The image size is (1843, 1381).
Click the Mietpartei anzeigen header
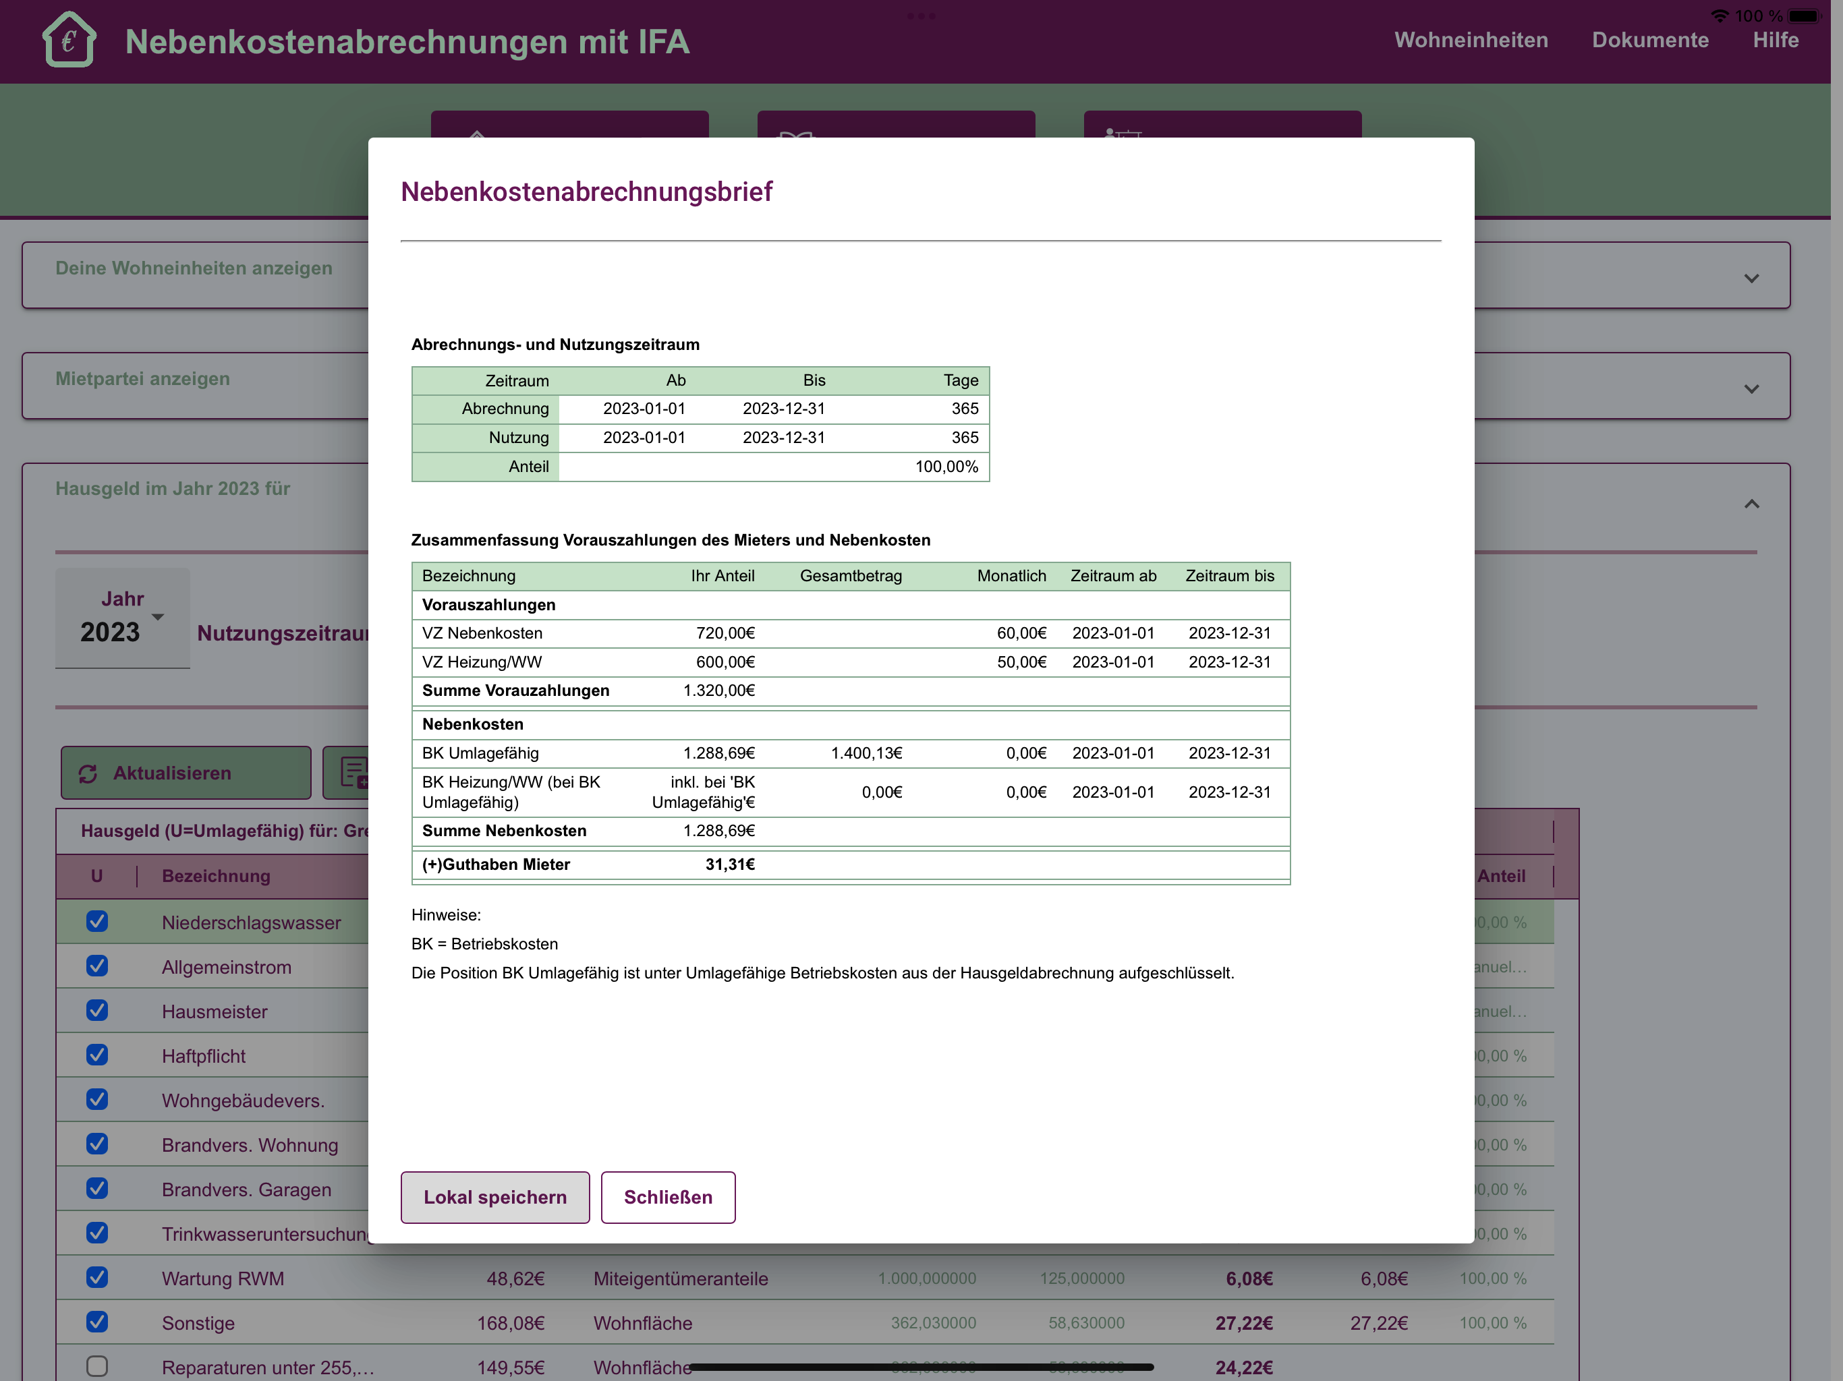[x=142, y=379]
